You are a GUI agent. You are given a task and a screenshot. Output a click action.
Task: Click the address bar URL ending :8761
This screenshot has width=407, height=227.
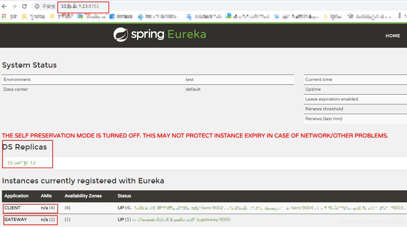(x=80, y=6)
